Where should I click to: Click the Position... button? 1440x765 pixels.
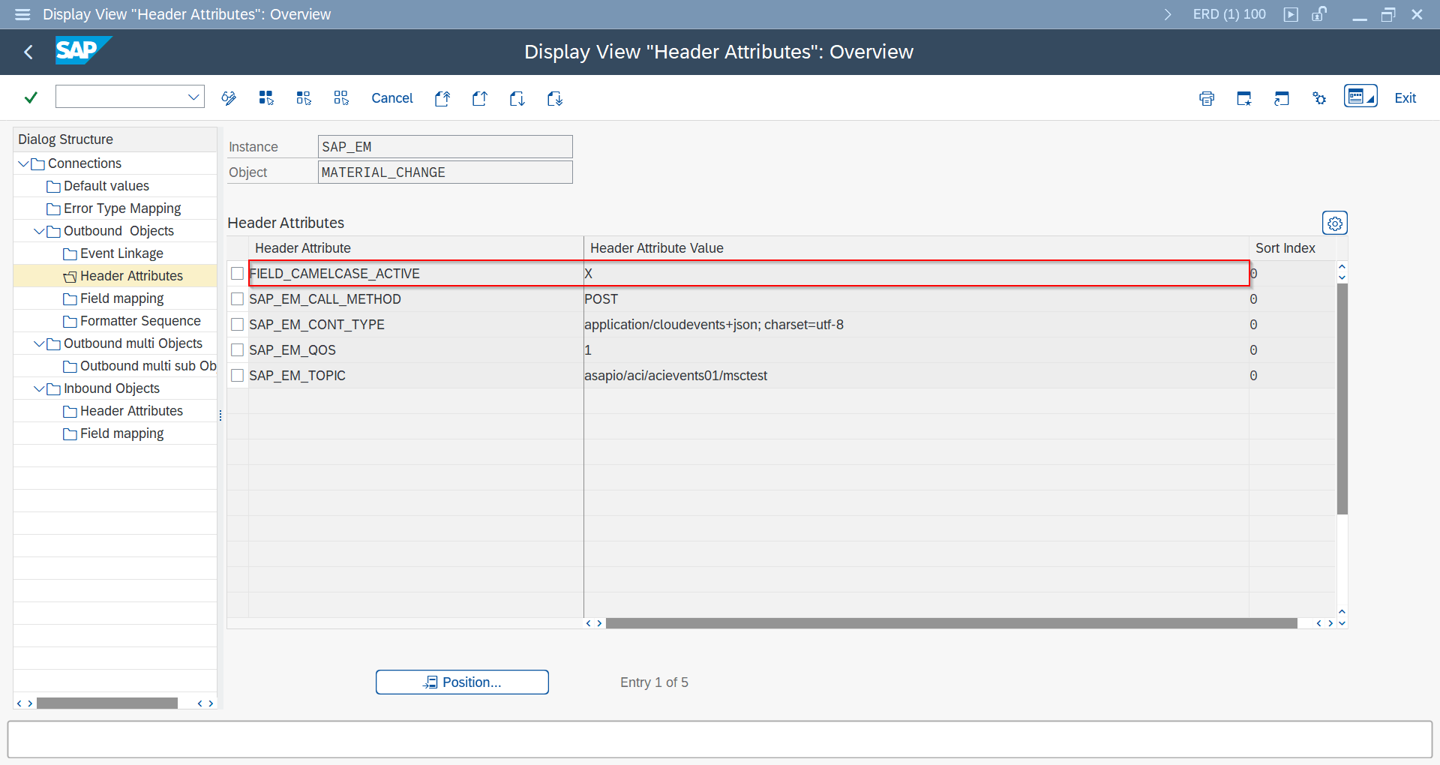coord(462,682)
